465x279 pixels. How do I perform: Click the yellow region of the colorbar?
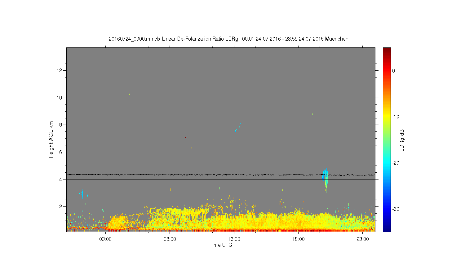coord(387,117)
